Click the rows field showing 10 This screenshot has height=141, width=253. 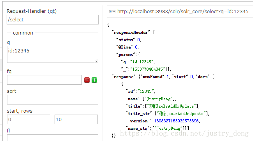(x=76, y=120)
